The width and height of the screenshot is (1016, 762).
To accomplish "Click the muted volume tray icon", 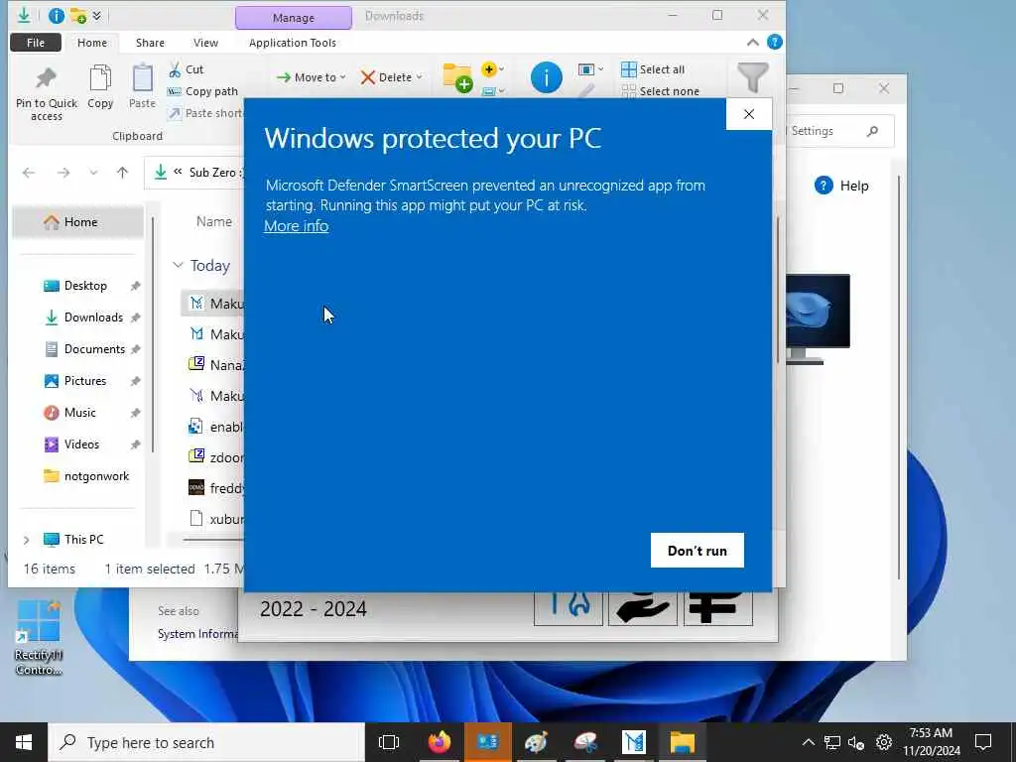I will point(856,742).
